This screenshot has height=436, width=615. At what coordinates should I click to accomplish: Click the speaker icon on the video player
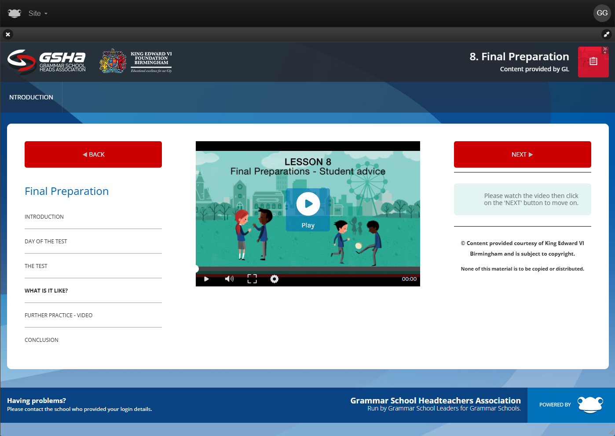click(229, 279)
